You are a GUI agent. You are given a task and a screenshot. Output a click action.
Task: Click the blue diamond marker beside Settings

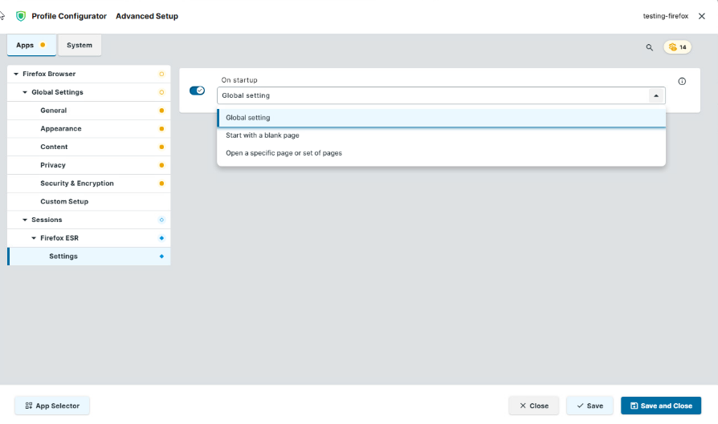161,256
